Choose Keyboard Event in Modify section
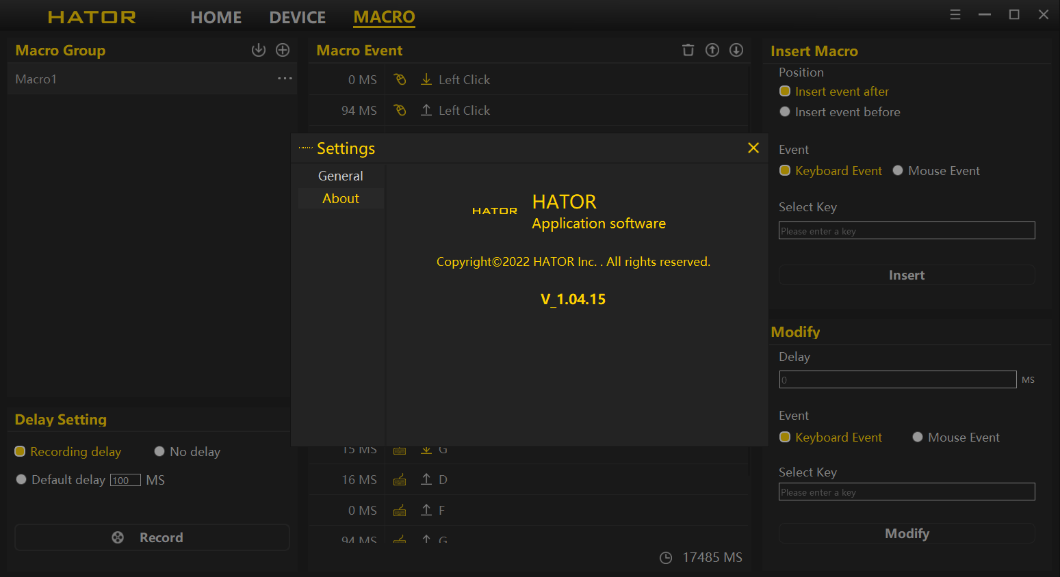The height and width of the screenshot is (577, 1060). [x=831, y=438]
